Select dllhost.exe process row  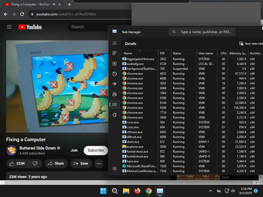pos(192,137)
